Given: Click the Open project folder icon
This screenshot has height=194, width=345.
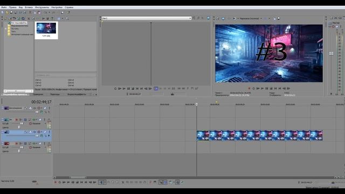Looking at the screenshot, I should pyautogui.click(x=7, y=12).
